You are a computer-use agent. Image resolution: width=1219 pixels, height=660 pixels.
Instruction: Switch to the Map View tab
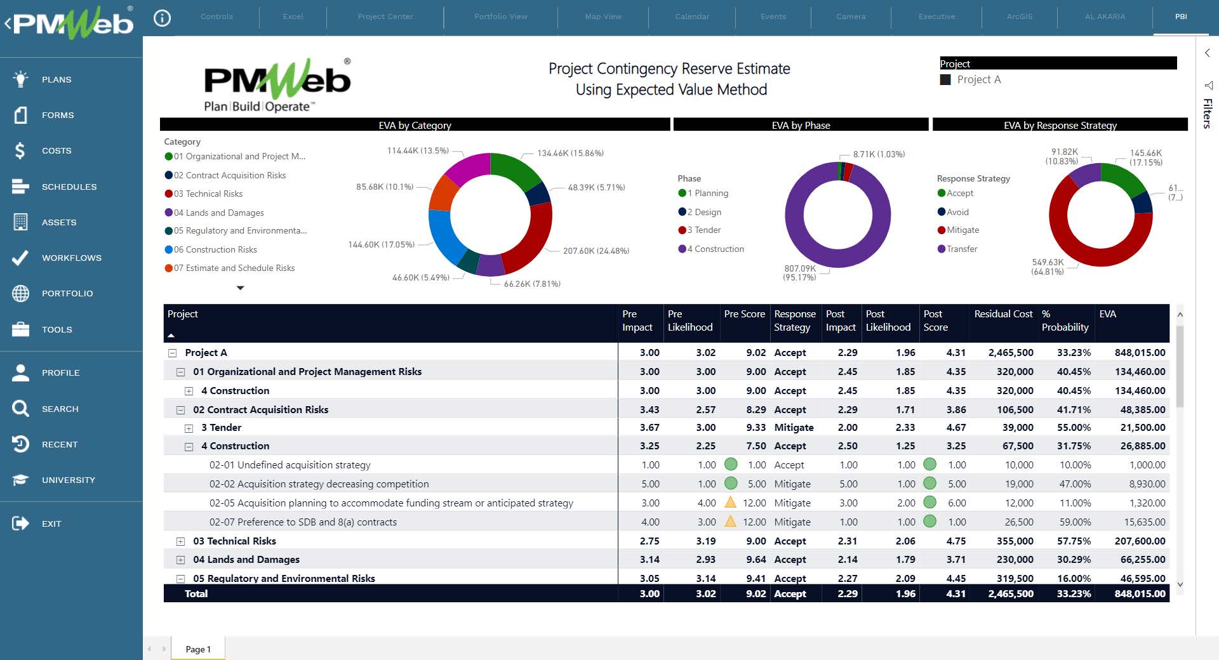point(603,16)
